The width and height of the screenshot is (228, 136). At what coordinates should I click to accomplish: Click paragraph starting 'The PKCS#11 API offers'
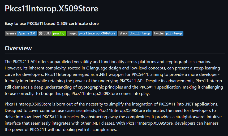tap(114, 78)
